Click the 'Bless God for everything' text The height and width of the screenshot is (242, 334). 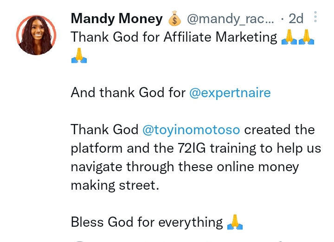click(147, 222)
